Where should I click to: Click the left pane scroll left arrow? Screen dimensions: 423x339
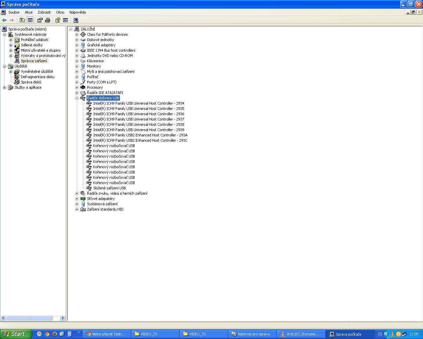[3, 318]
